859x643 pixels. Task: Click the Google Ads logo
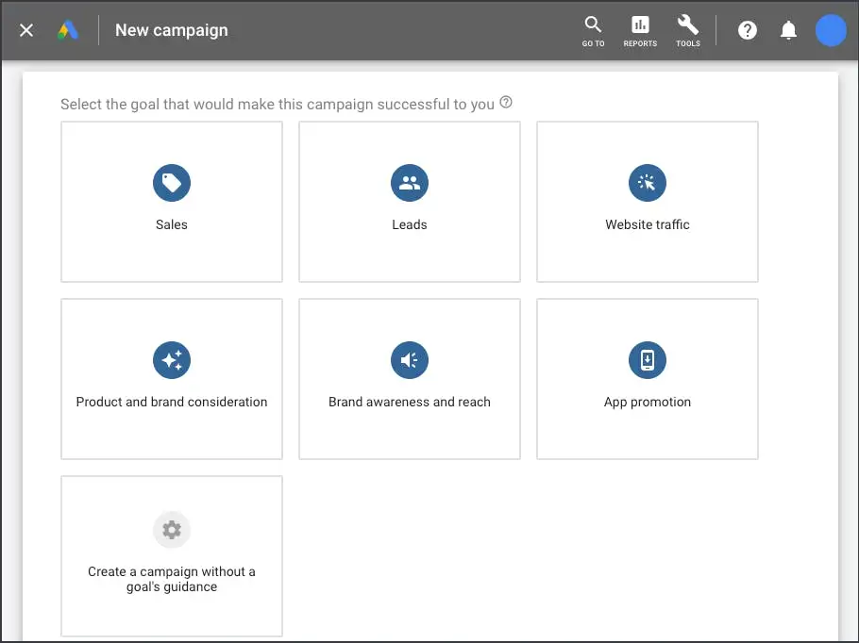(68, 30)
